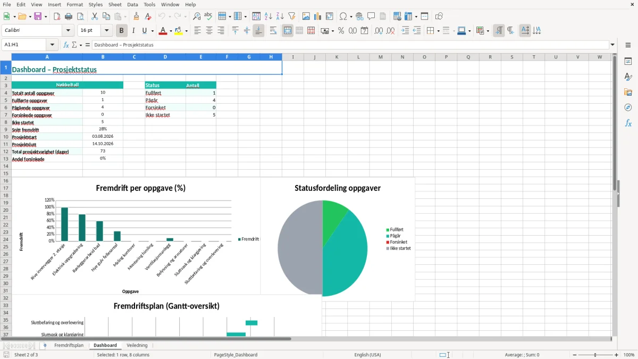Apply yellow Background Color swatch
The height and width of the screenshot is (359, 638).
(x=178, y=31)
